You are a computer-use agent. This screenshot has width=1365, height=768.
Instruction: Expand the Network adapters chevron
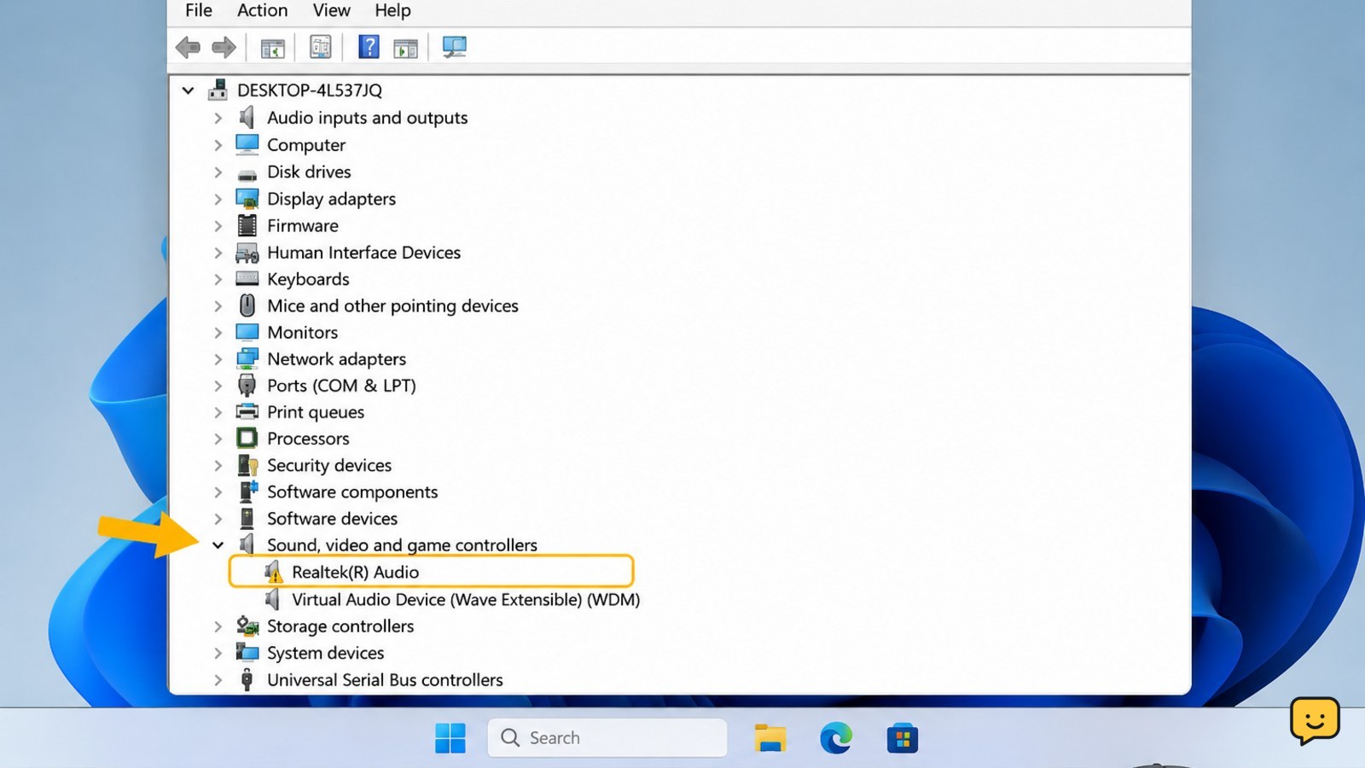click(218, 359)
